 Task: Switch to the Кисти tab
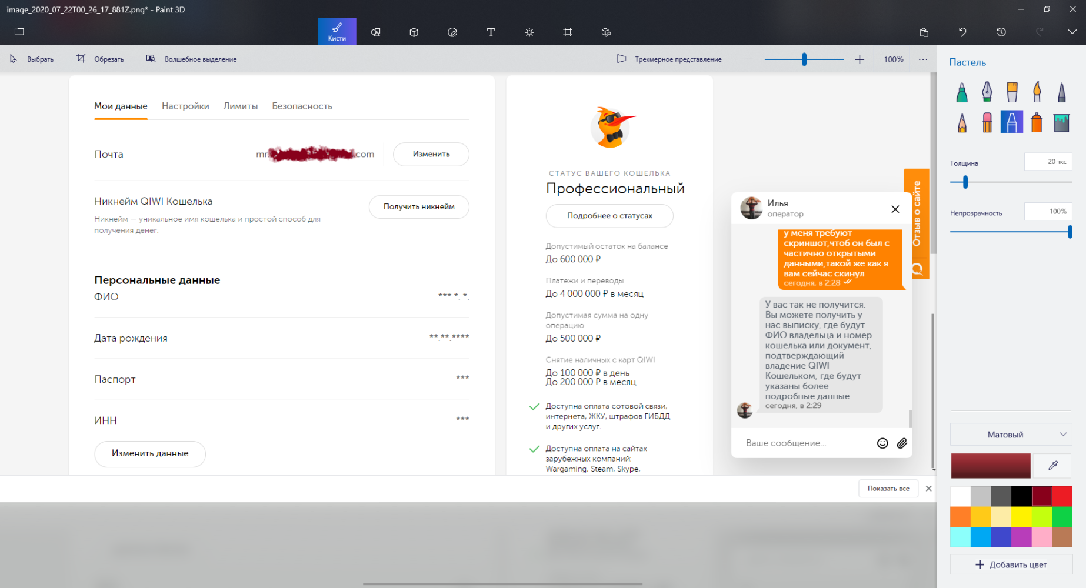click(337, 32)
